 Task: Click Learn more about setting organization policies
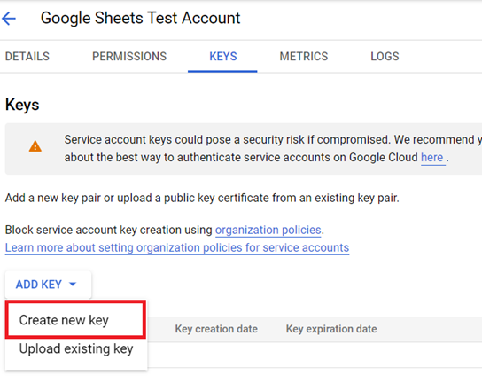pyautogui.click(x=177, y=247)
